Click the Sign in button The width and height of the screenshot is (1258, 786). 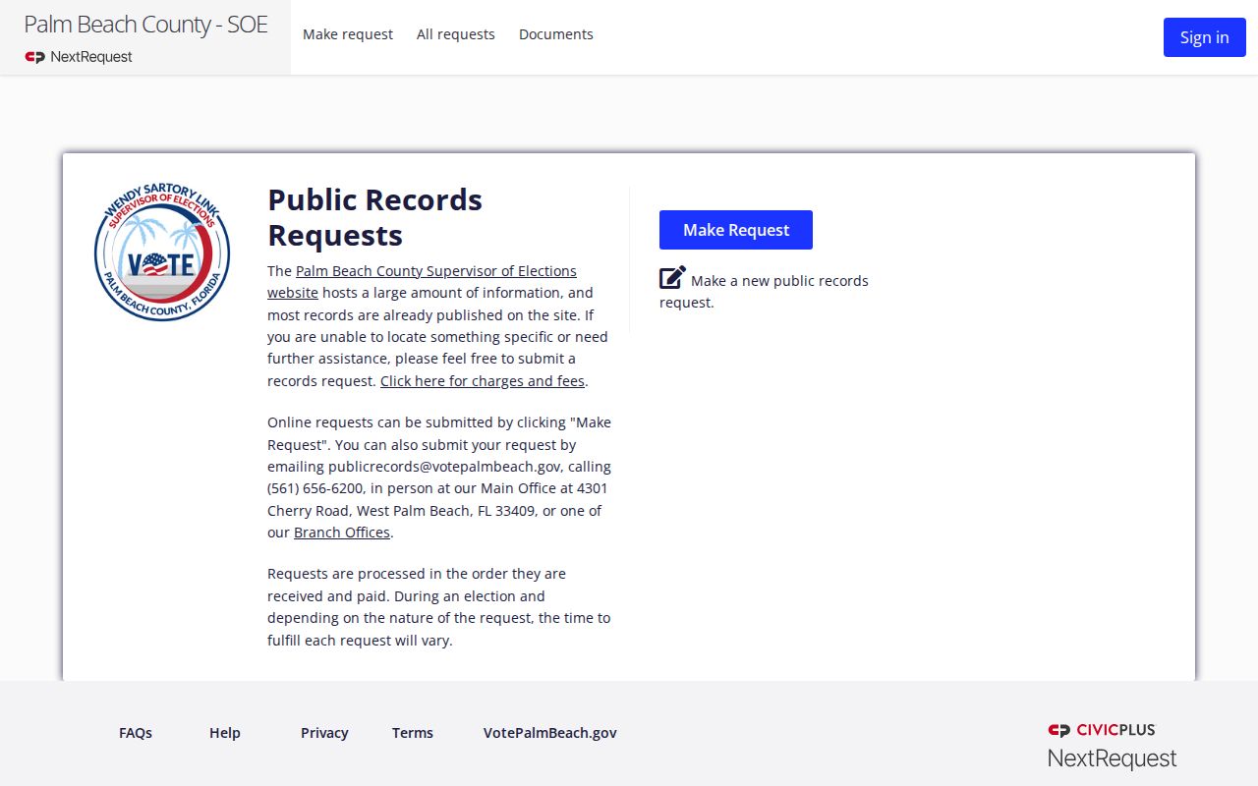(1205, 37)
